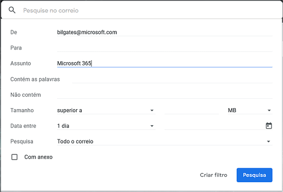The height and width of the screenshot is (192, 283).
Task: Open the 'Todo o correio' search scope dropdown
Action: coord(165,141)
